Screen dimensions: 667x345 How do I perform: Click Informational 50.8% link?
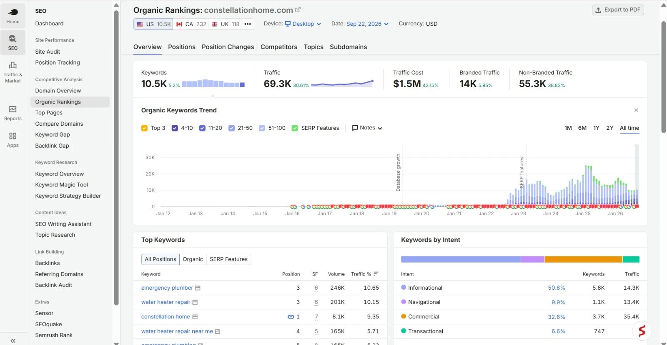pyautogui.click(x=557, y=288)
